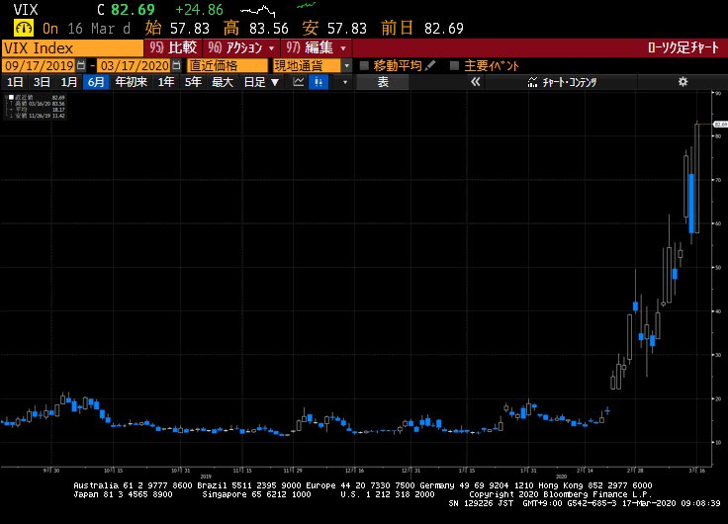Click the 始 57.83 open value

point(177,29)
